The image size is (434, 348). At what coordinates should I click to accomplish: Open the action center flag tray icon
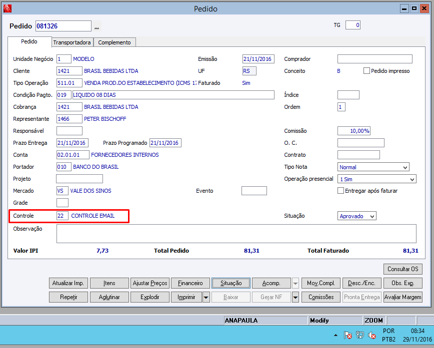pos(347,336)
